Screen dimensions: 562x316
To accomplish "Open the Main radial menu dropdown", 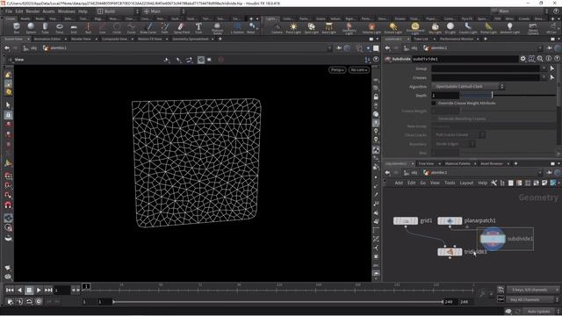I will [164, 11].
